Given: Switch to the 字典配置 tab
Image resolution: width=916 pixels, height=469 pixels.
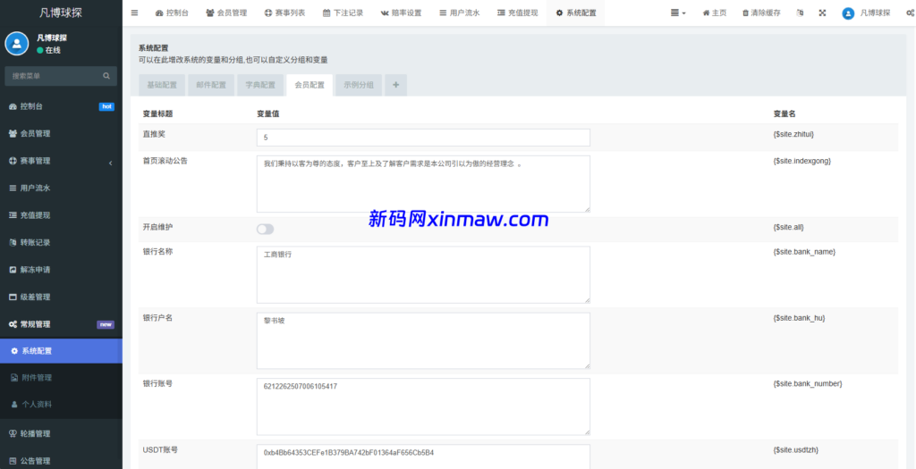Looking at the screenshot, I should [260, 85].
